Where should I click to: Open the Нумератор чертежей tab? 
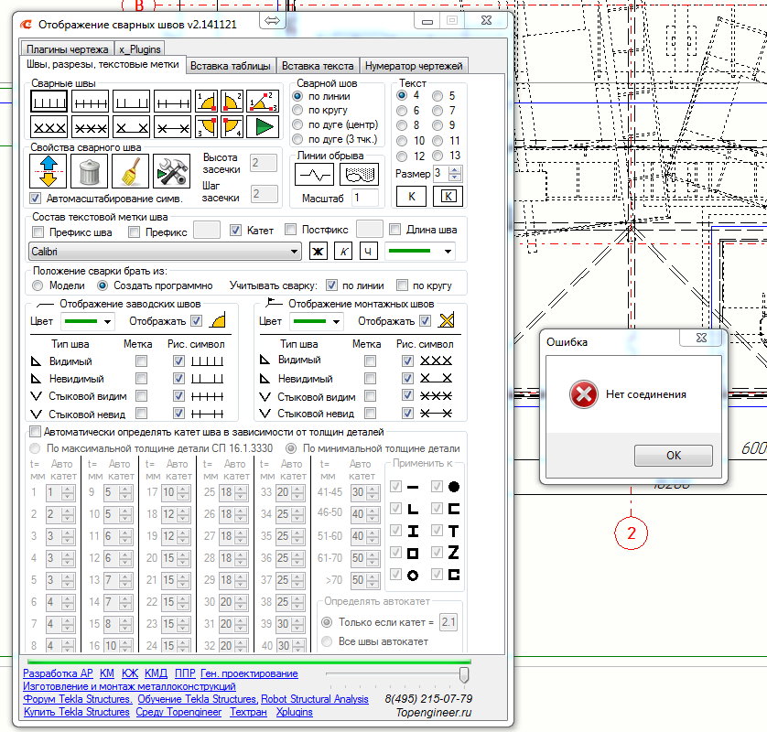(x=415, y=66)
